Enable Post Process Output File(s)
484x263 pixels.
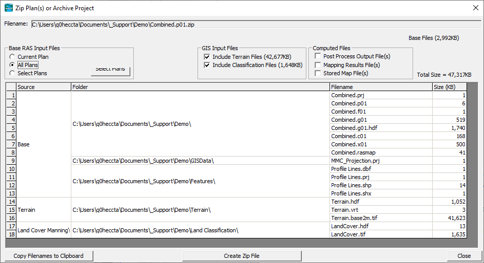[x=318, y=56]
